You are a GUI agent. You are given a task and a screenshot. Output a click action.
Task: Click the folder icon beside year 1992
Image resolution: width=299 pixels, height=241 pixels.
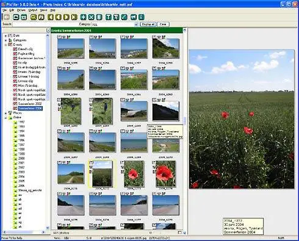pyautogui.click(x=15, y=122)
